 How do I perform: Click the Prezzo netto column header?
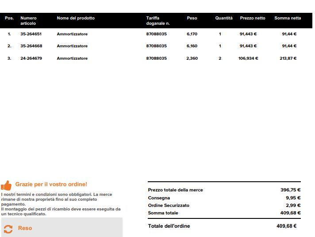click(253, 18)
